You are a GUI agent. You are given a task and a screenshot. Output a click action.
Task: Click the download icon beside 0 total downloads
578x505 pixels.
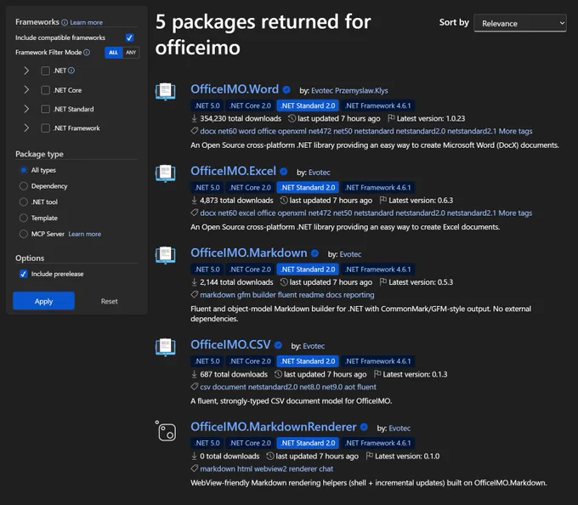(195, 457)
